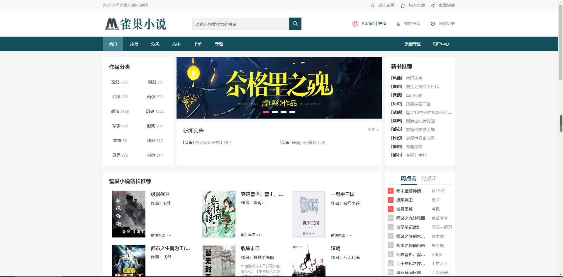Click 更多 + in news announcements
Screen dimensions: 563x277
click(x=373, y=129)
